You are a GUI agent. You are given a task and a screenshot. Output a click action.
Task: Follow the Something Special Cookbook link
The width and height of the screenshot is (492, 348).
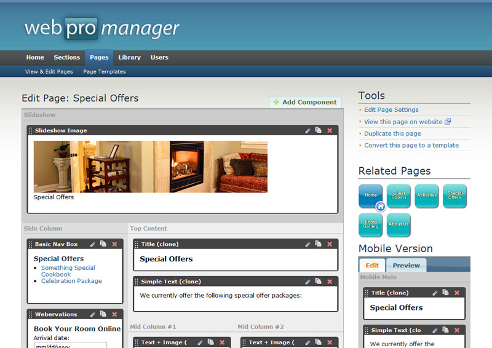point(68,271)
